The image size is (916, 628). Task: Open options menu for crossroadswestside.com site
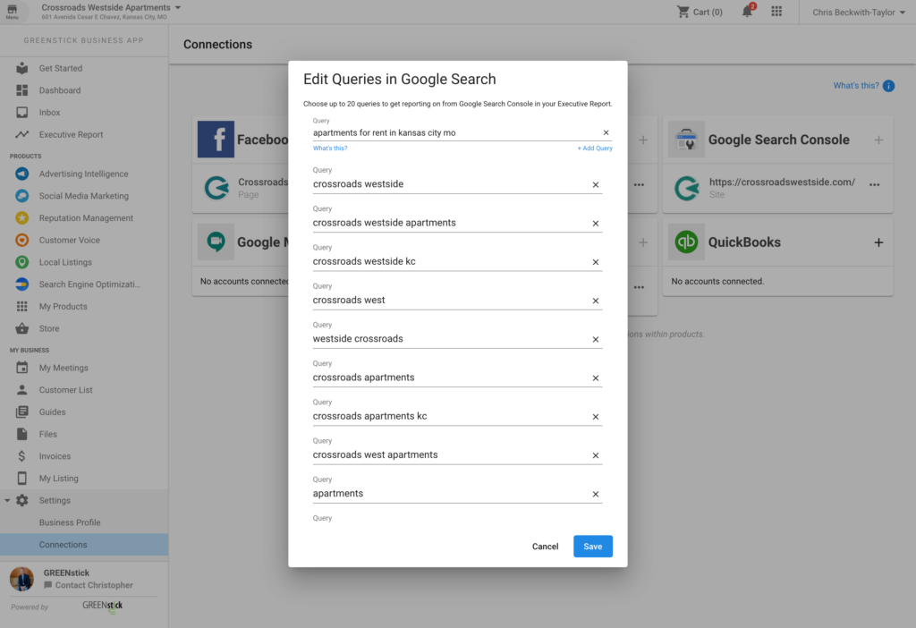[874, 184]
